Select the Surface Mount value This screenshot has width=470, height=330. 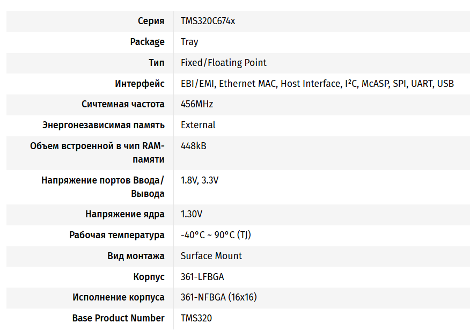[x=211, y=256]
